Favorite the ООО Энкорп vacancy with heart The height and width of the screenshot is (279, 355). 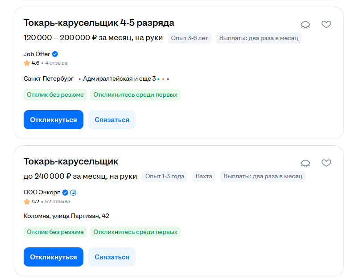(326, 163)
